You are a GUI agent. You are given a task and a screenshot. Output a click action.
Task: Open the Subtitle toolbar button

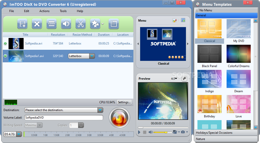pos(51,24)
